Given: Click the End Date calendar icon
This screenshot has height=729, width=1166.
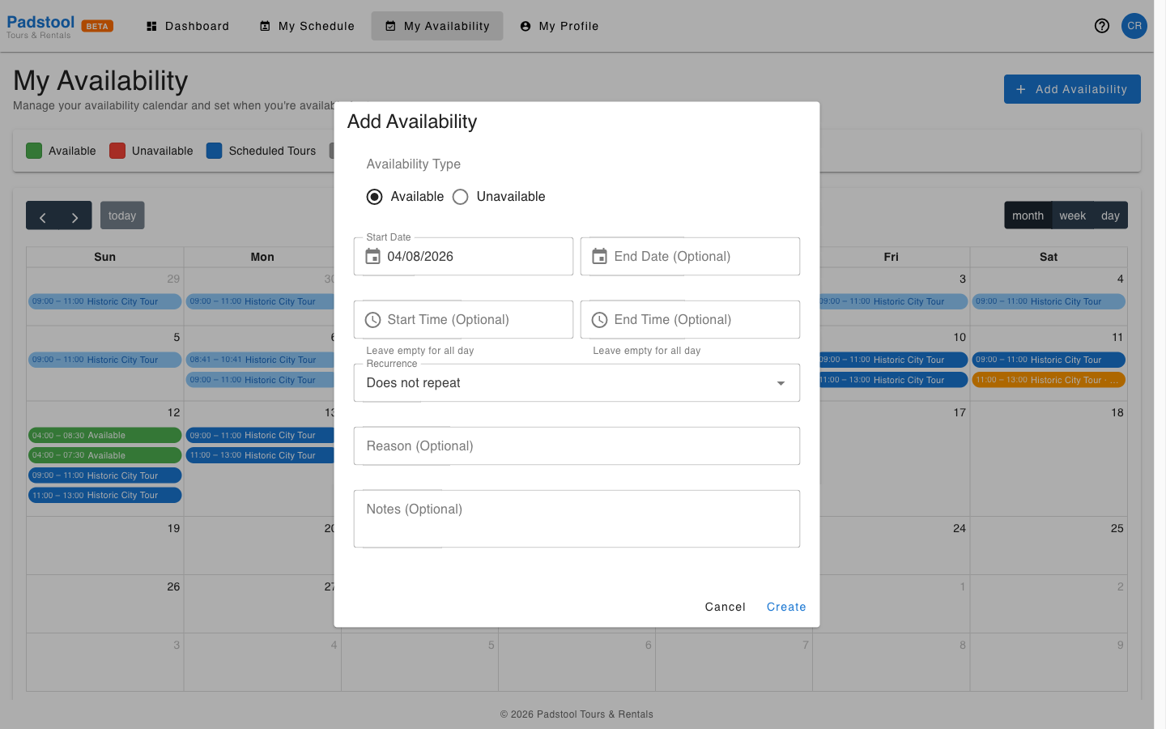Looking at the screenshot, I should (x=599, y=256).
